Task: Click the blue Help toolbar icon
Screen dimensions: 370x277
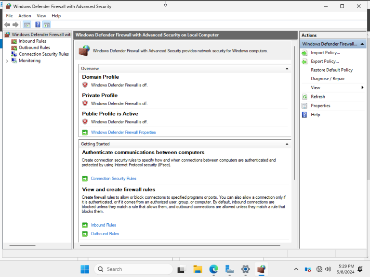Action: coord(38,24)
